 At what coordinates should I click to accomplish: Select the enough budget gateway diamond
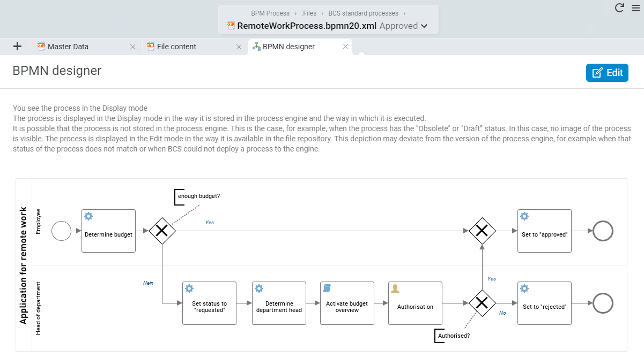click(162, 231)
